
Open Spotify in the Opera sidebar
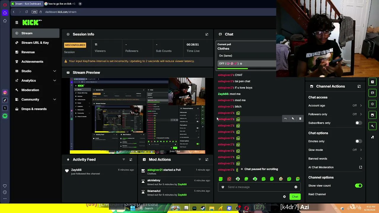click(5, 116)
